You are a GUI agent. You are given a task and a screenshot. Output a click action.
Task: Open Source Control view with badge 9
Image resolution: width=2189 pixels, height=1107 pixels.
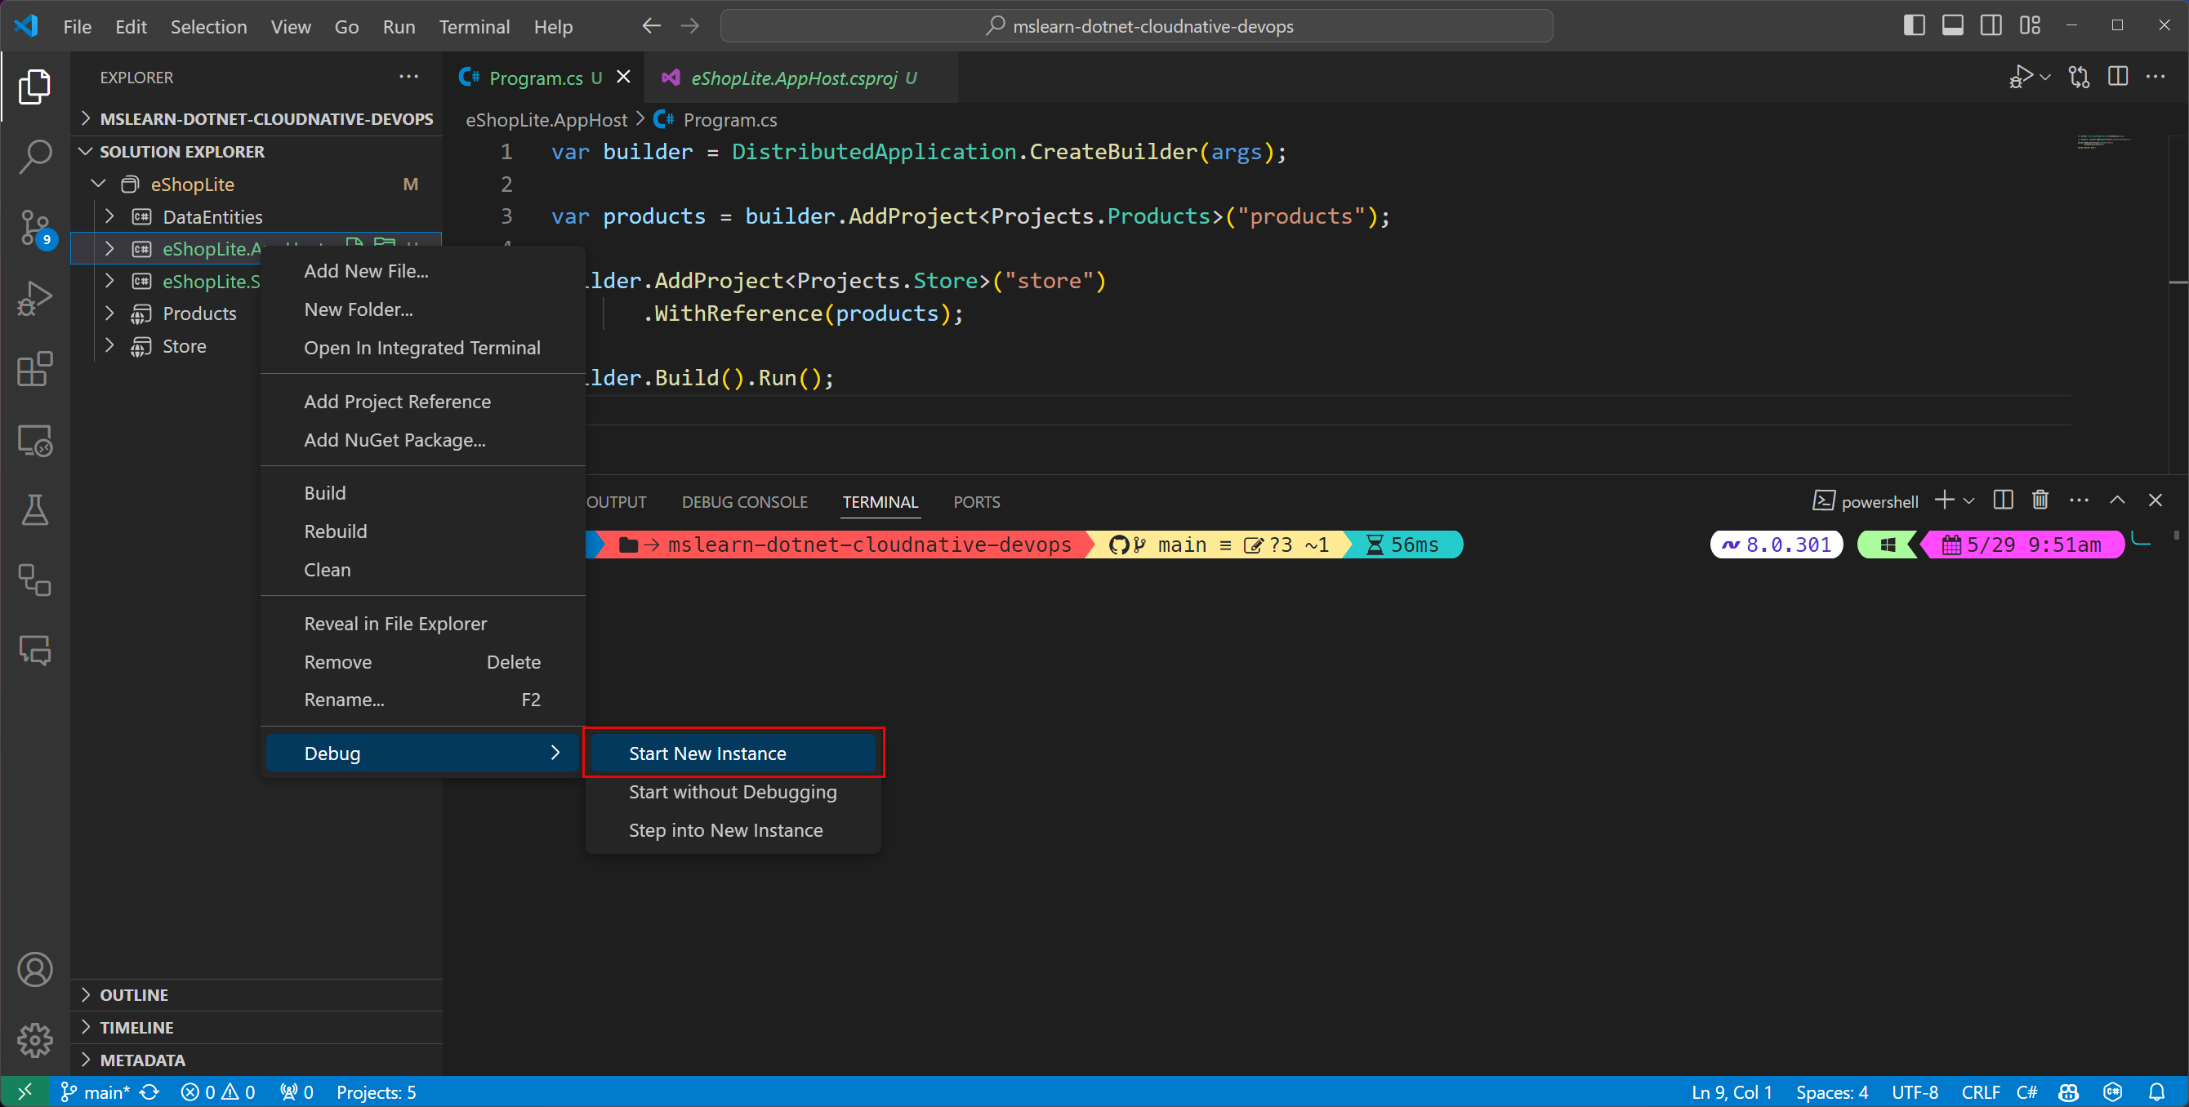click(x=35, y=228)
